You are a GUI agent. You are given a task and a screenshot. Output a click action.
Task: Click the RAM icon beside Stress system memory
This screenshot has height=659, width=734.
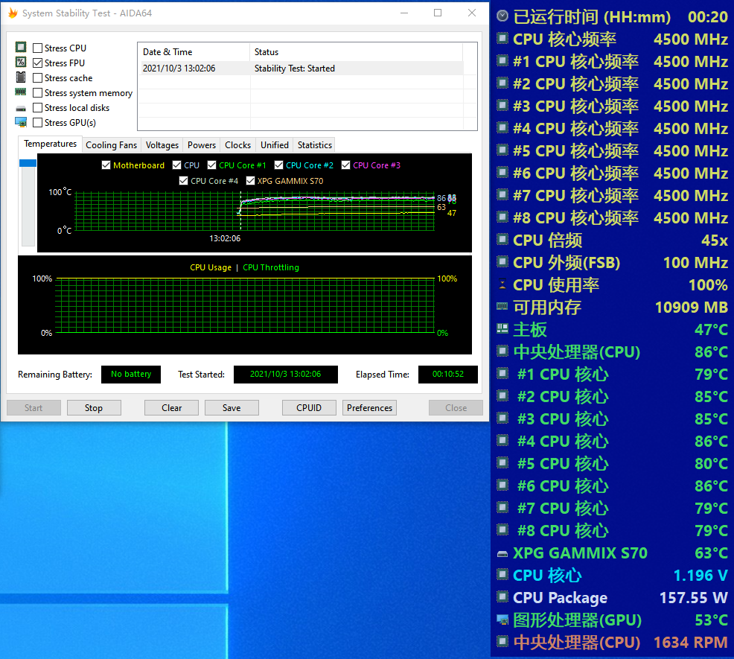[21, 92]
